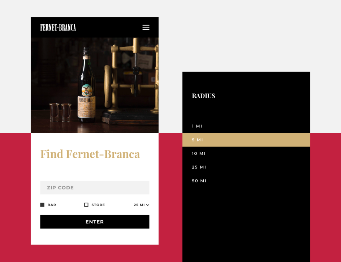
Task: Open the hamburger menu icon
Action: 146,27
